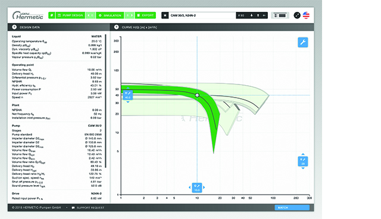The width and height of the screenshot is (381, 219).
Task: Change language via the US flag icon
Action: point(306,15)
